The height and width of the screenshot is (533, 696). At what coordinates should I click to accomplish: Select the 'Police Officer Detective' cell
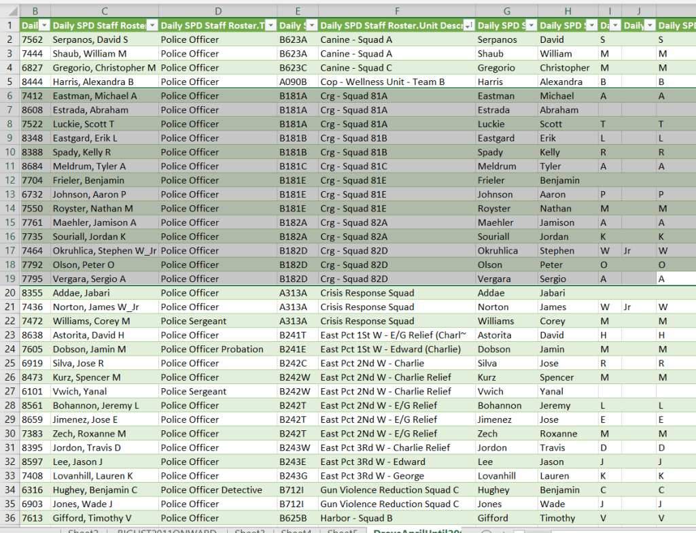[211, 490]
